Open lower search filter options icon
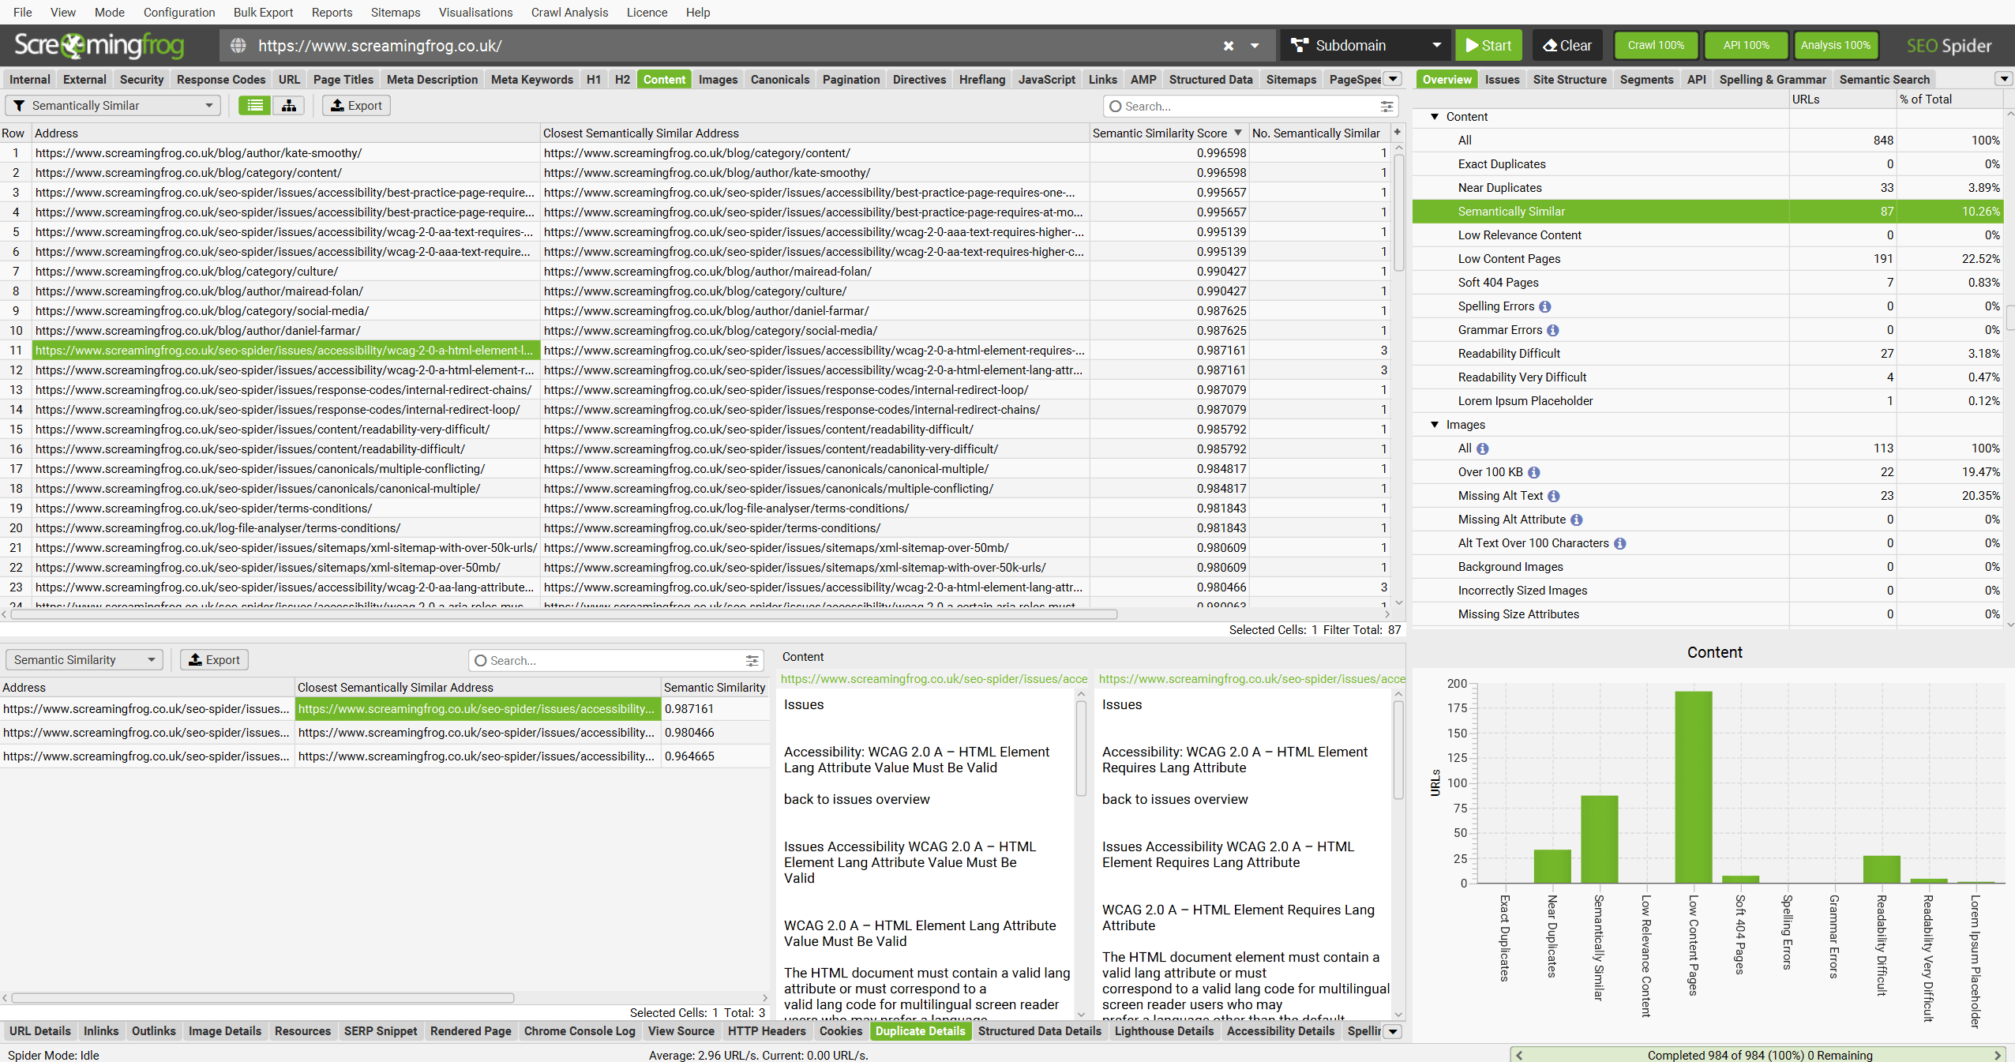Screen dimensions: 2015x1062 coord(752,661)
